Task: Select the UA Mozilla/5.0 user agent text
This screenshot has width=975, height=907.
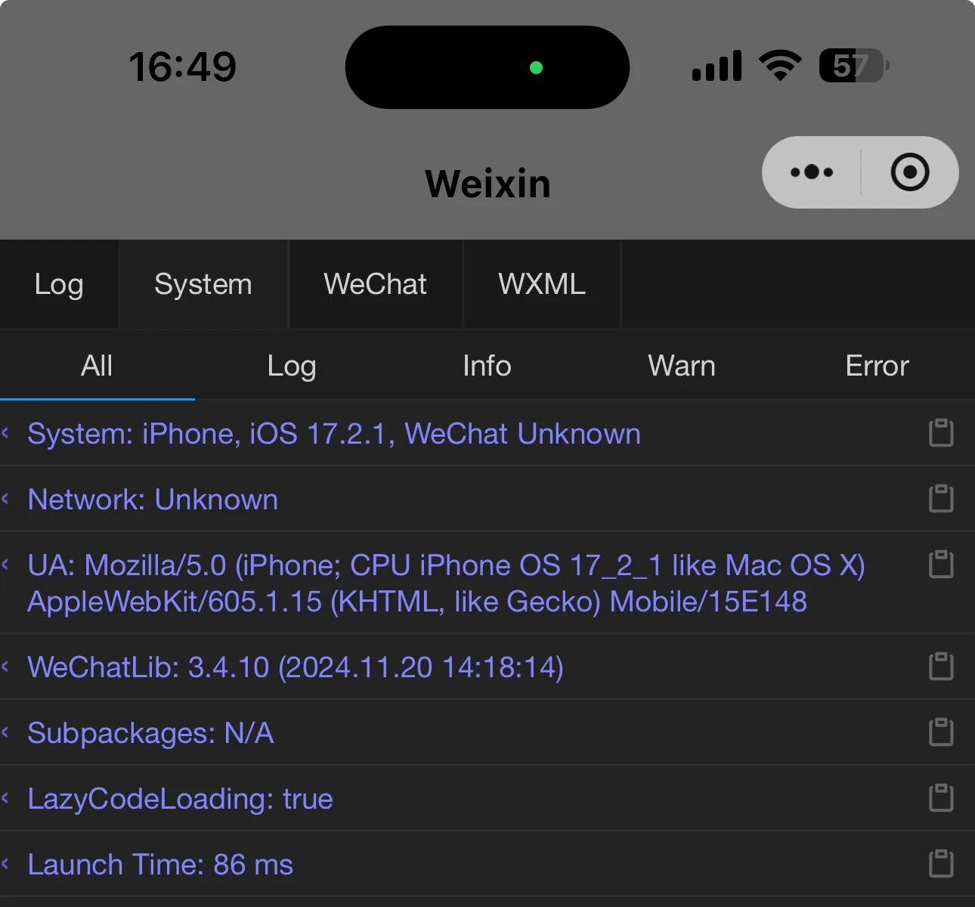Action: (x=446, y=584)
